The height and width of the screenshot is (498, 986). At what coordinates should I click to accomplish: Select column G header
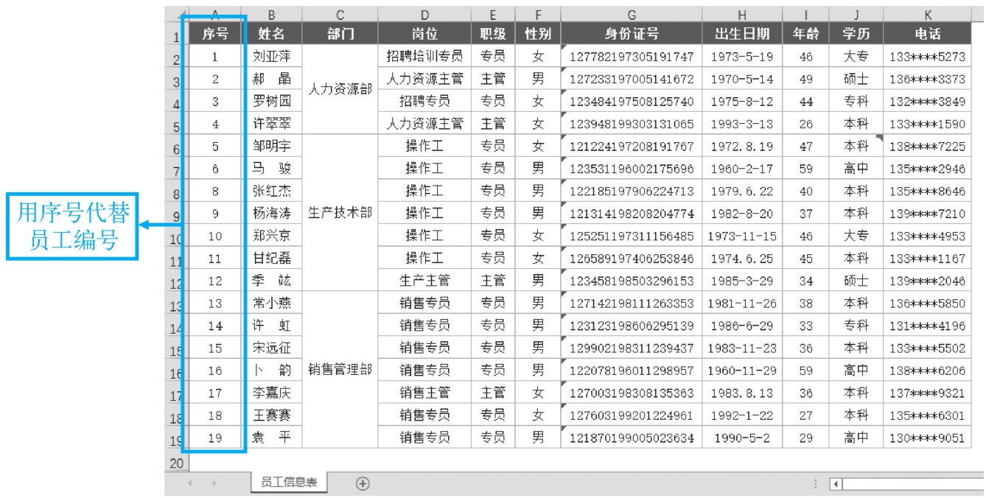[632, 14]
